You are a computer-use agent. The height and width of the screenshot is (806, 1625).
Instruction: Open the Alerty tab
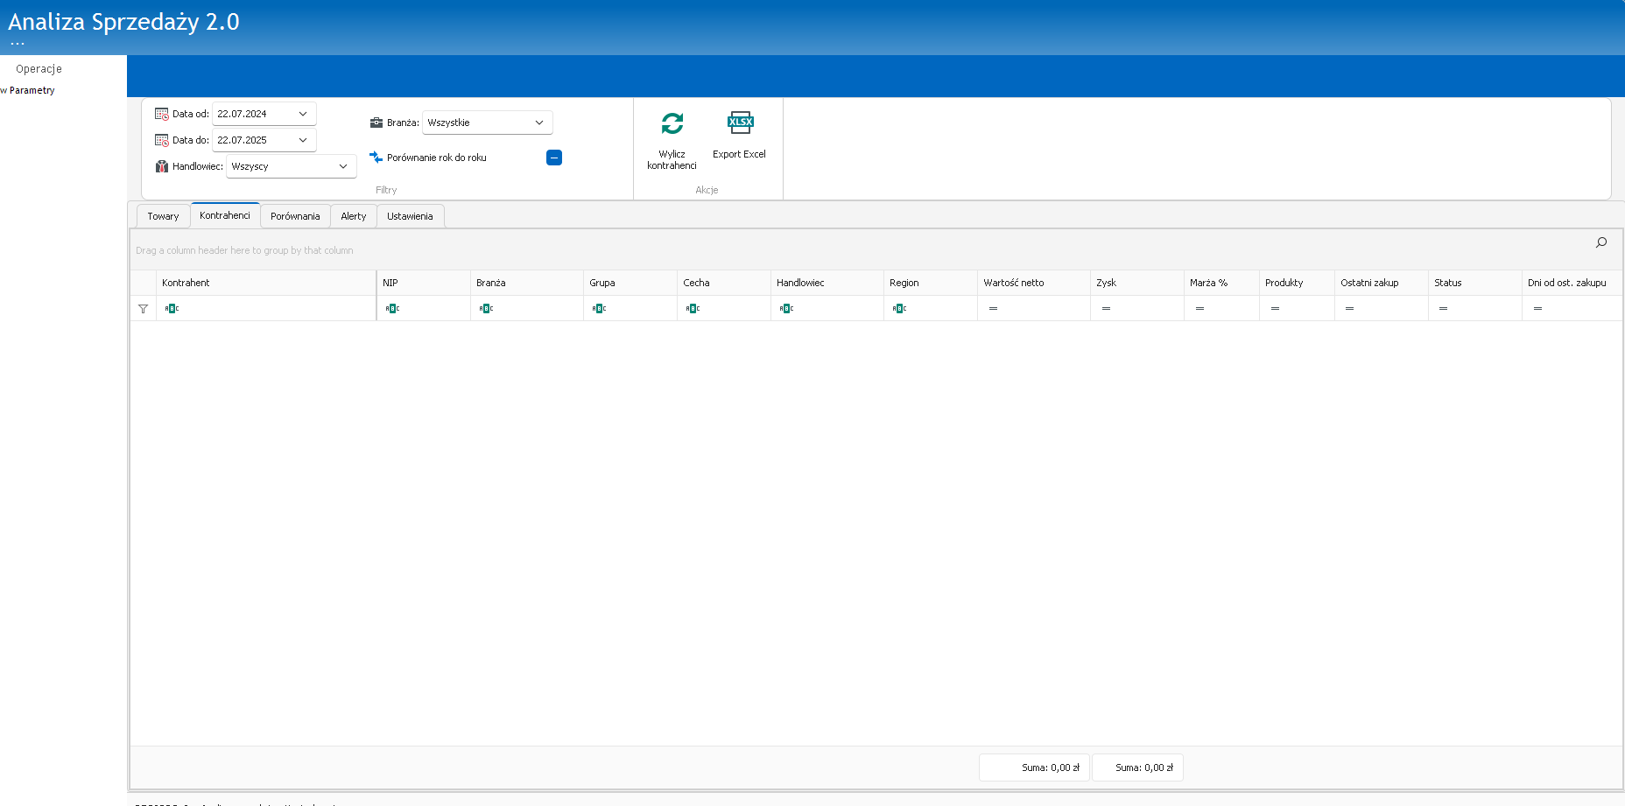(x=354, y=216)
